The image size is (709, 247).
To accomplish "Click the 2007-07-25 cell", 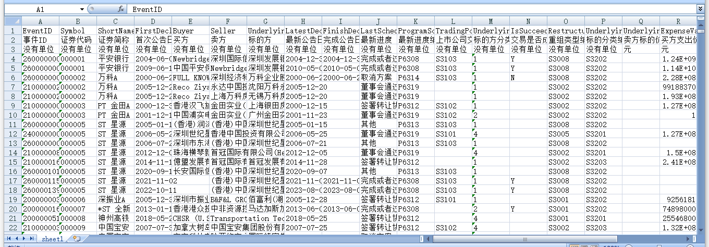I will coord(303,228).
